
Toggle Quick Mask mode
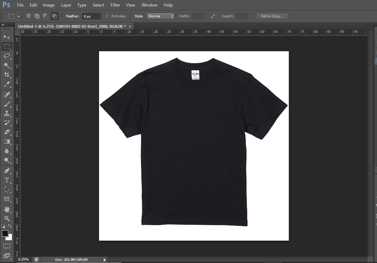7,246
